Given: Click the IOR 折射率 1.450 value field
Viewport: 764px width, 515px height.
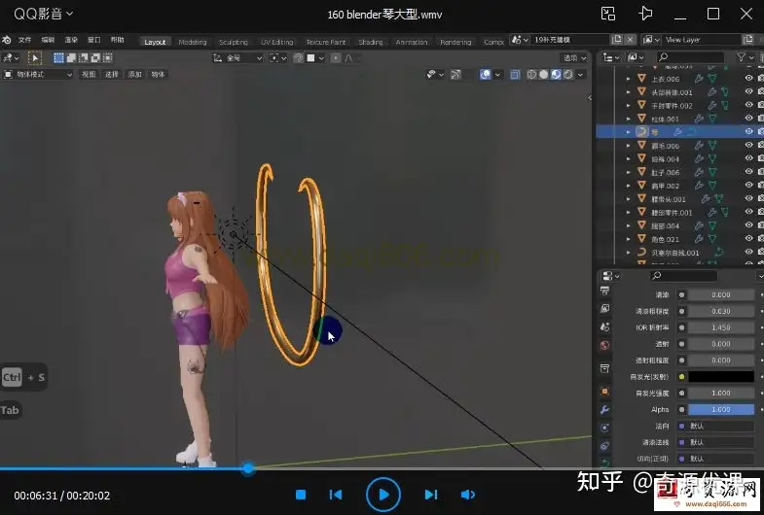Looking at the screenshot, I should 721,327.
